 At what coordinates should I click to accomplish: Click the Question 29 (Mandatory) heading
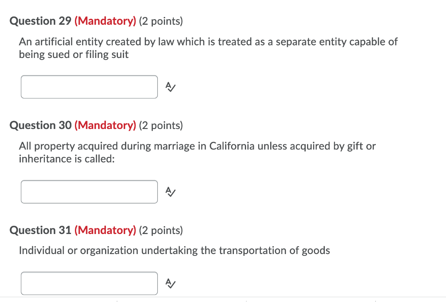[96, 20]
